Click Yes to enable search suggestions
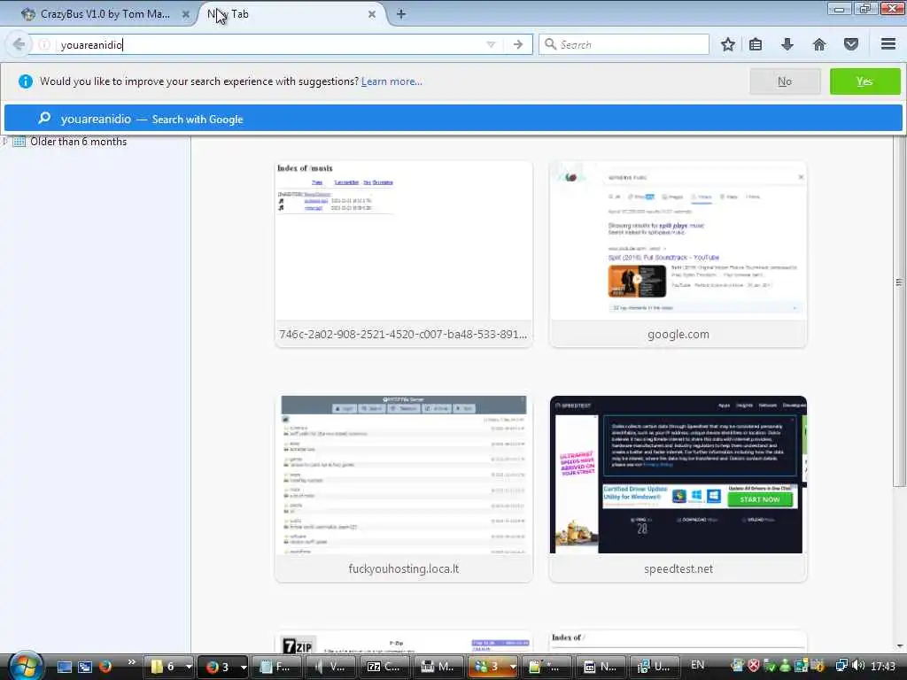 click(x=864, y=81)
